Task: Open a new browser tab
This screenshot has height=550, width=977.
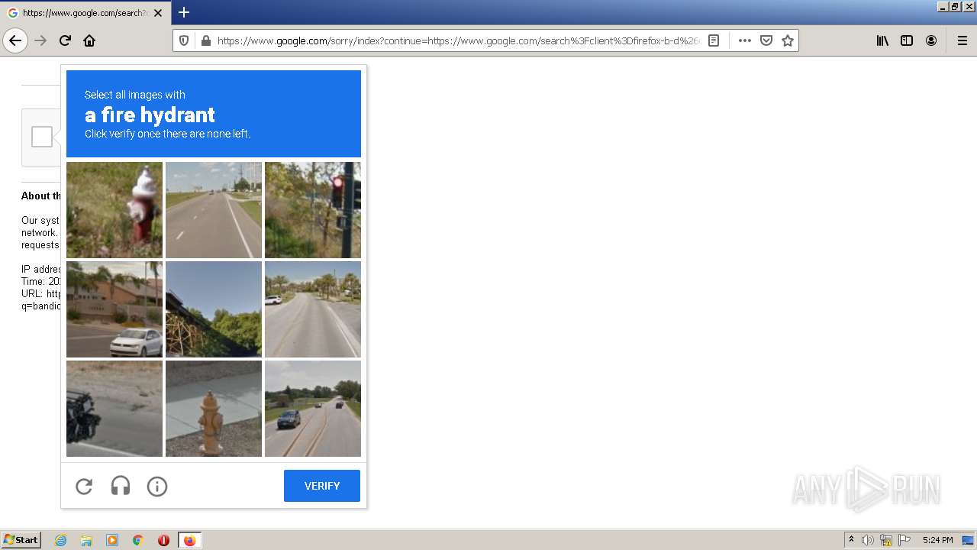Action: (184, 12)
